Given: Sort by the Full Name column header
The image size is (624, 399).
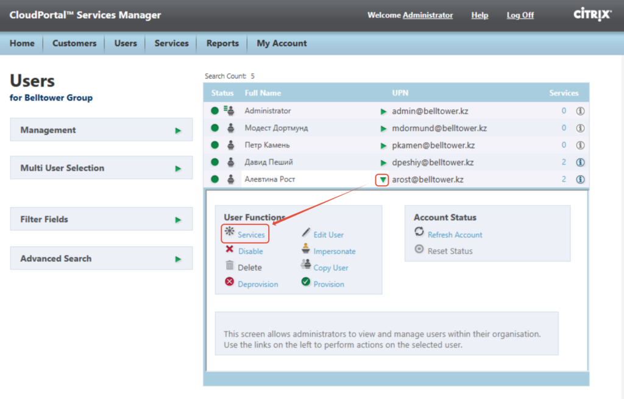Looking at the screenshot, I should point(263,93).
